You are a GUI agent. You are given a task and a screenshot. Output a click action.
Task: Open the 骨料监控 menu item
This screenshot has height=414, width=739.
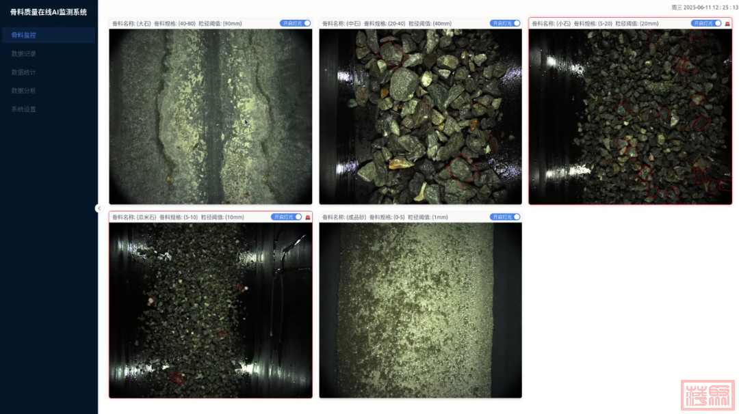pos(24,35)
